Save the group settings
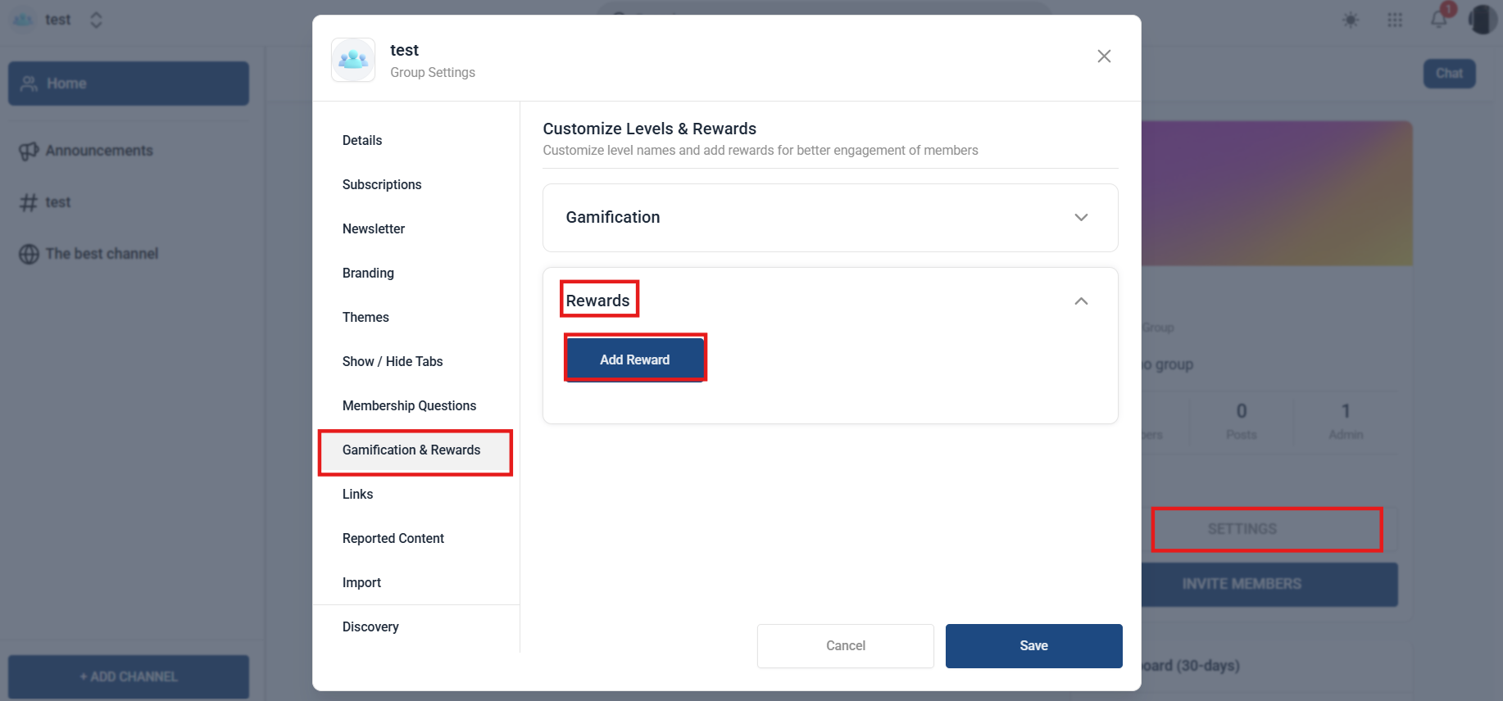 1033,646
